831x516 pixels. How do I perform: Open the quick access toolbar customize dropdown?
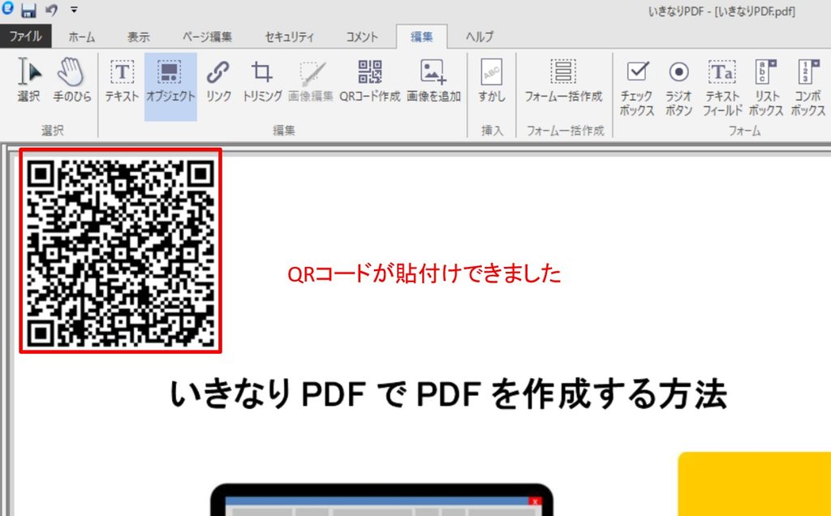[74, 10]
